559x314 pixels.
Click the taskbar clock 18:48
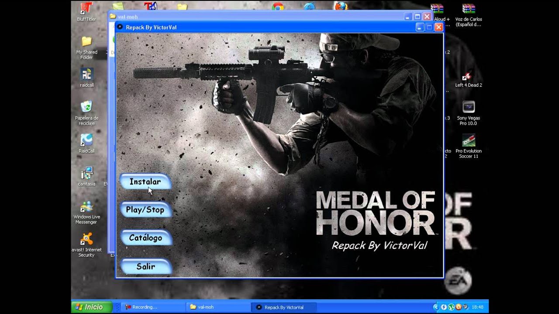point(477,307)
